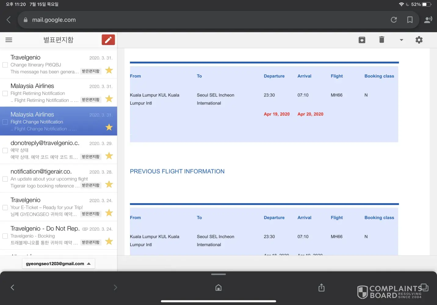The height and width of the screenshot is (305, 437).
Task: Go to browser home page
Action: click(218, 288)
